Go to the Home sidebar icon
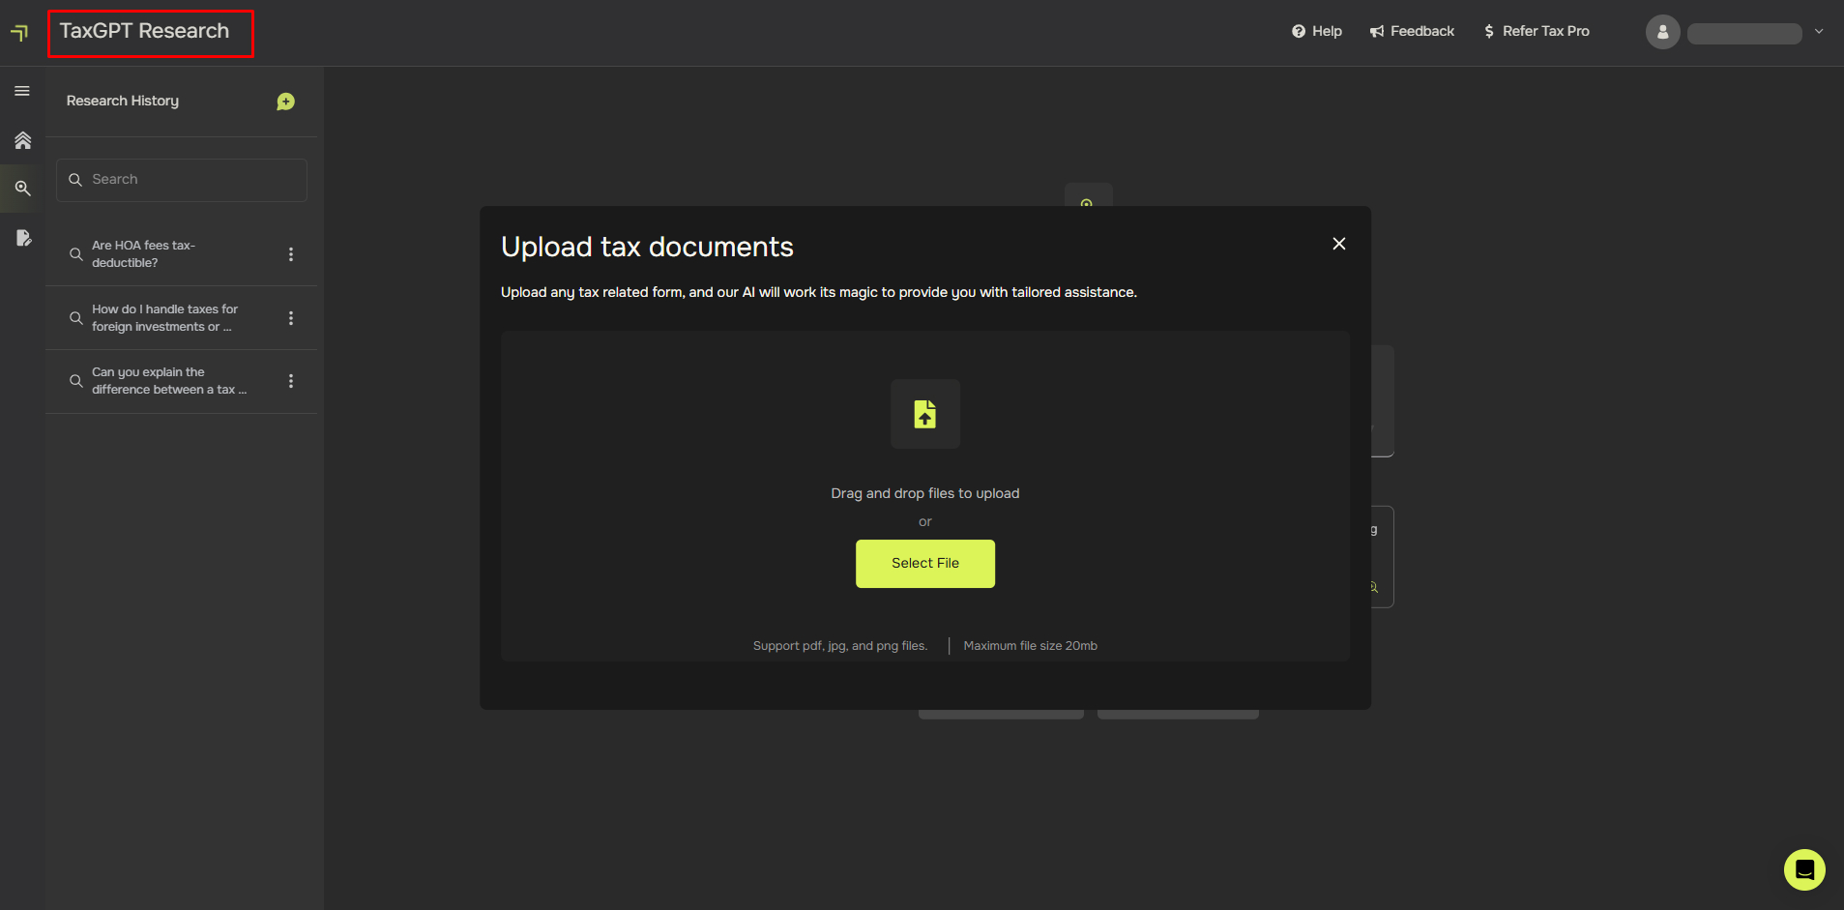 tap(22, 140)
